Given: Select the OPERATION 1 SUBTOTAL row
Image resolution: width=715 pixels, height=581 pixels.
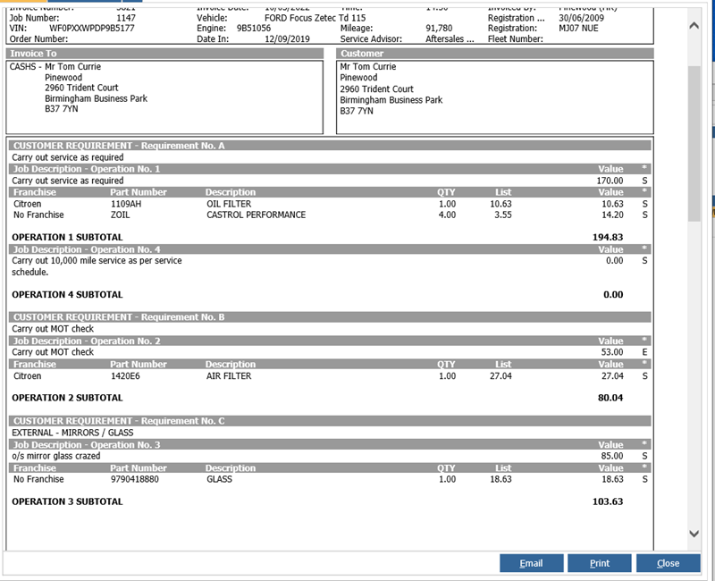Looking at the screenshot, I should click(x=268, y=232).
